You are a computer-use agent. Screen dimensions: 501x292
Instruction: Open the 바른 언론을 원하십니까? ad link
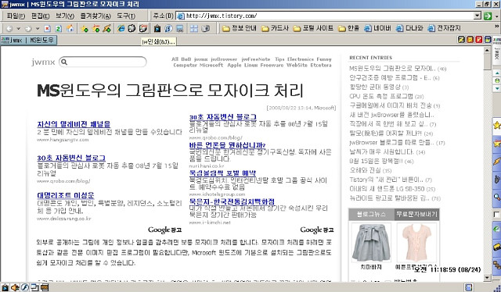coord(227,146)
